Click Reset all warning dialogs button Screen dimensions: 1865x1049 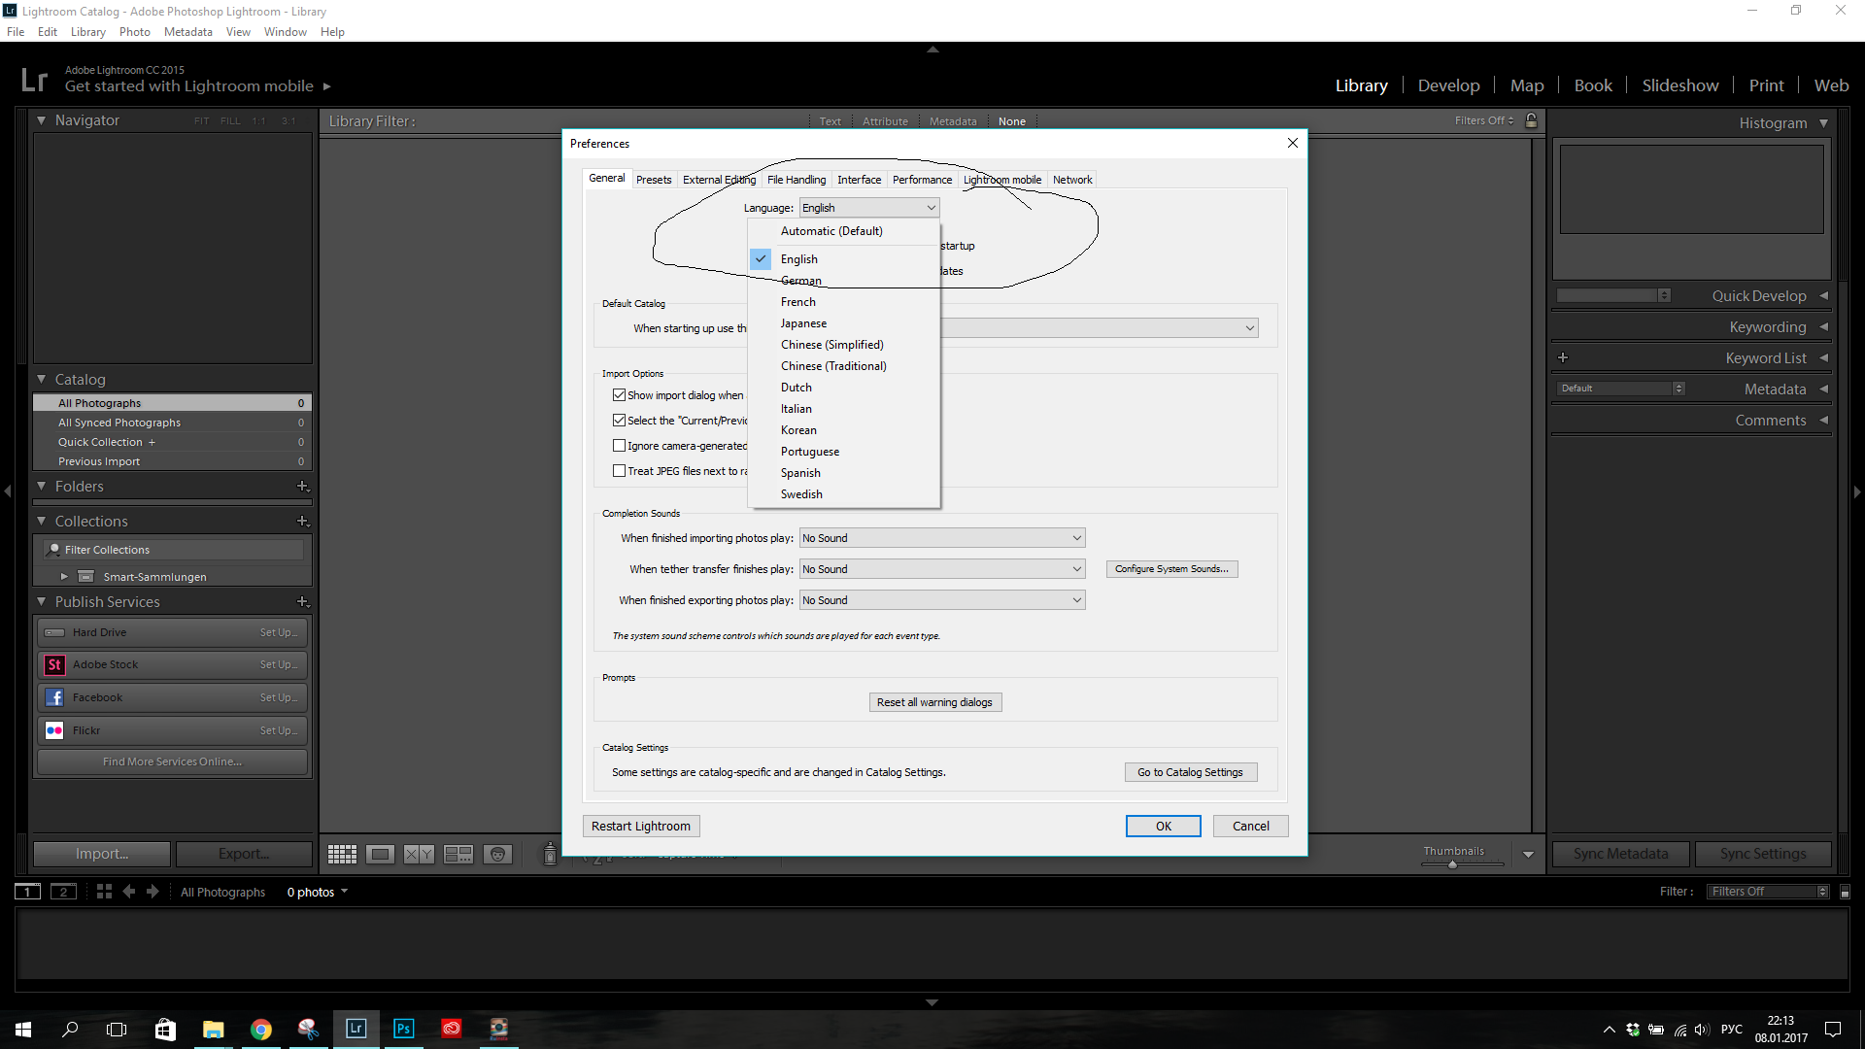pos(933,700)
